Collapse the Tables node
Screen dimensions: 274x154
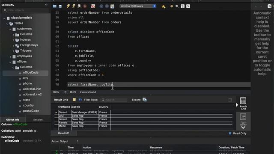click(x=7, y=24)
